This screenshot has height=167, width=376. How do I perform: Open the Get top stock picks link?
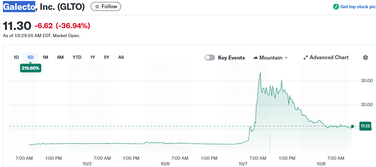358,7
